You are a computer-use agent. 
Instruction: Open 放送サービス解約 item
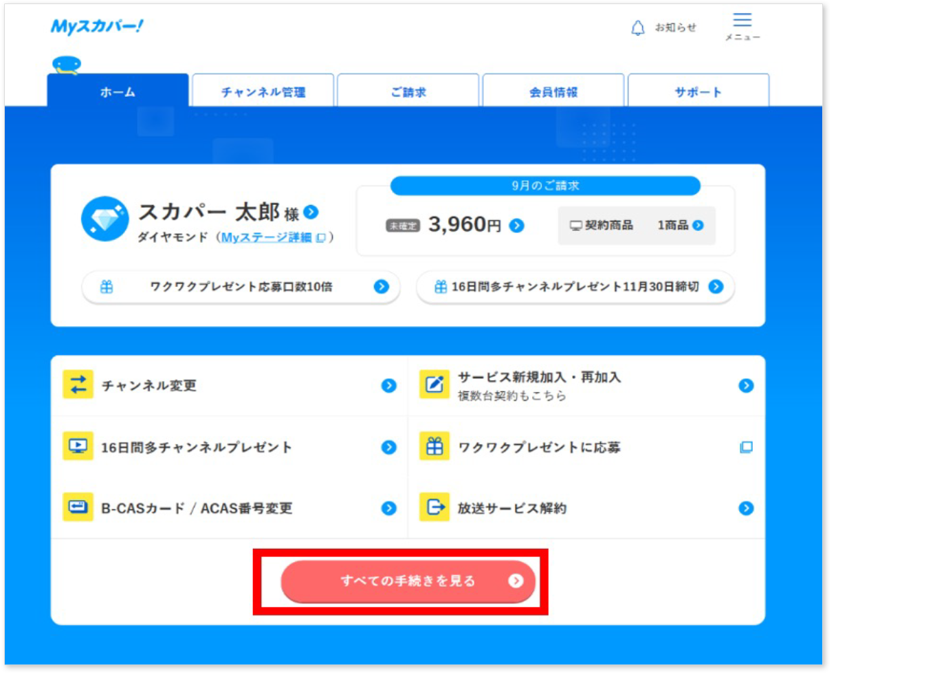pos(586,508)
